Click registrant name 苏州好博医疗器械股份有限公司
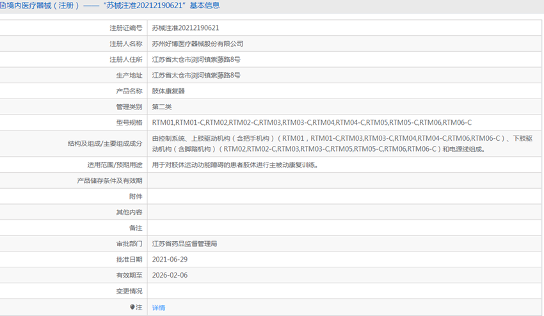 (x=197, y=43)
